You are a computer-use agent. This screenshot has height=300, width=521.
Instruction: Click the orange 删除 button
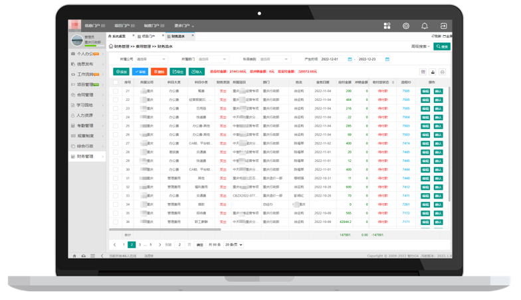coord(159,72)
